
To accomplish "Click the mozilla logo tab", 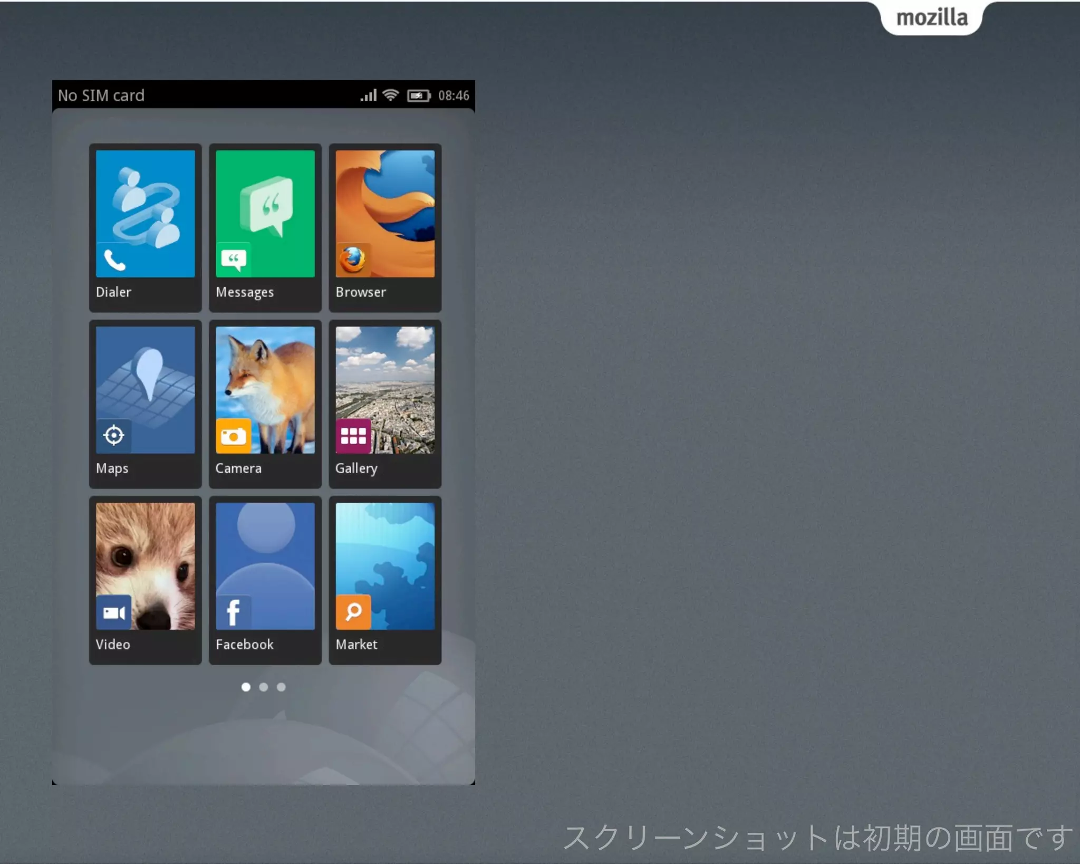I will tap(932, 17).
